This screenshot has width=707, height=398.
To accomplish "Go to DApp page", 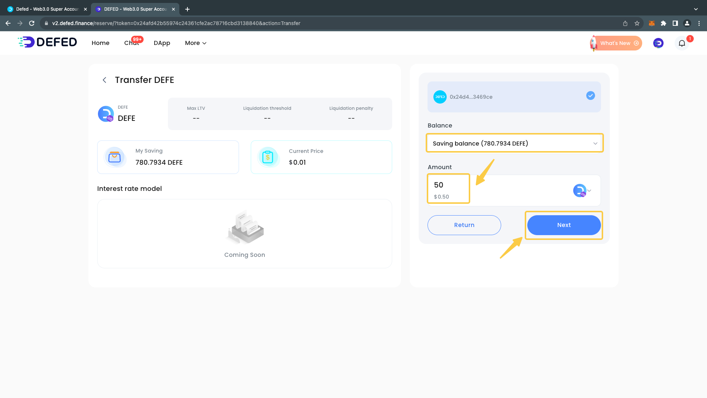I will tap(162, 43).
